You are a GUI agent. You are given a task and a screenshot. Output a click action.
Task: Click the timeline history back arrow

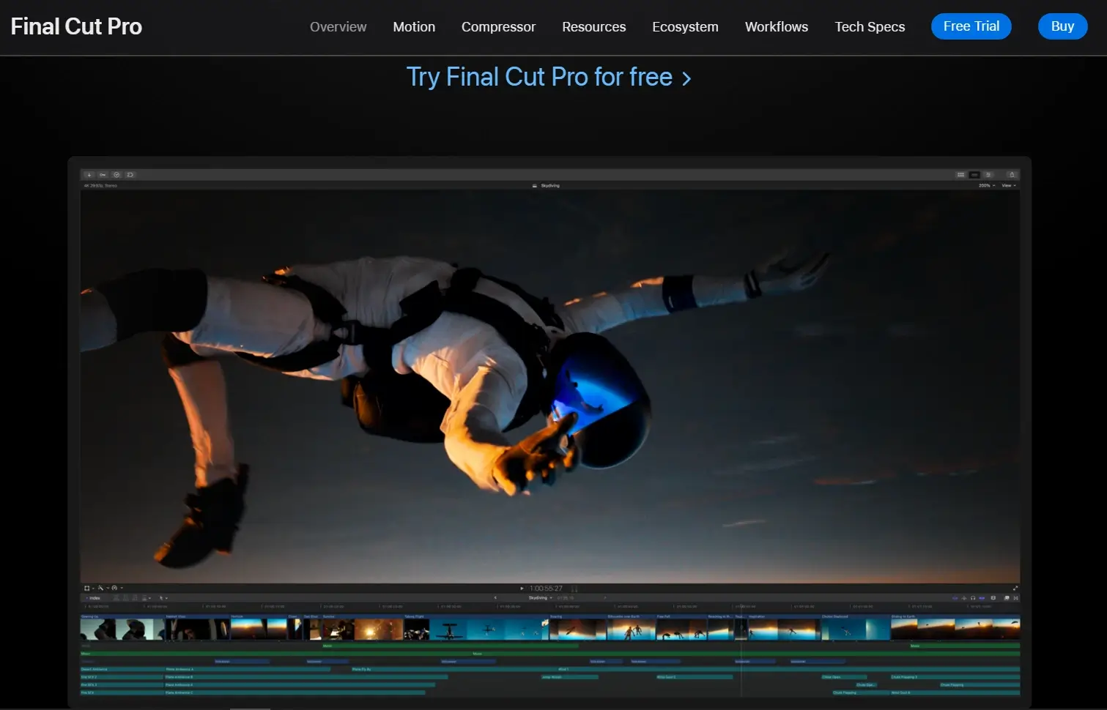(x=495, y=598)
